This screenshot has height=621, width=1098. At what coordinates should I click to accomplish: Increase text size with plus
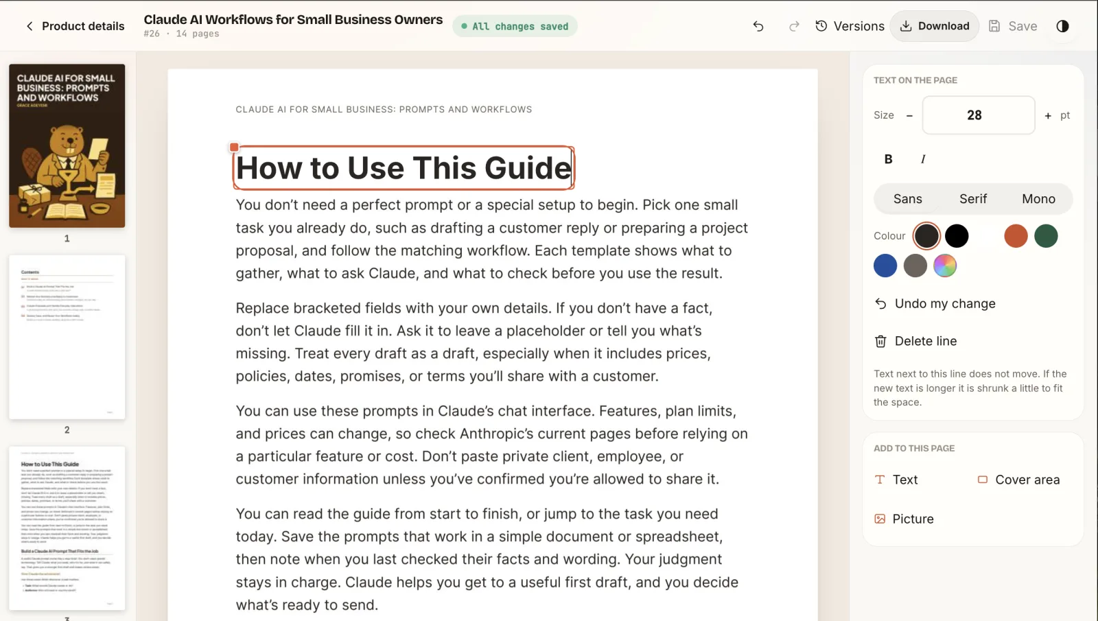pyautogui.click(x=1048, y=115)
